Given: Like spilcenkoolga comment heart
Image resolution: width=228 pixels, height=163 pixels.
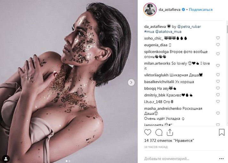Looking at the screenshot, I should pyautogui.click(x=218, y=54).
